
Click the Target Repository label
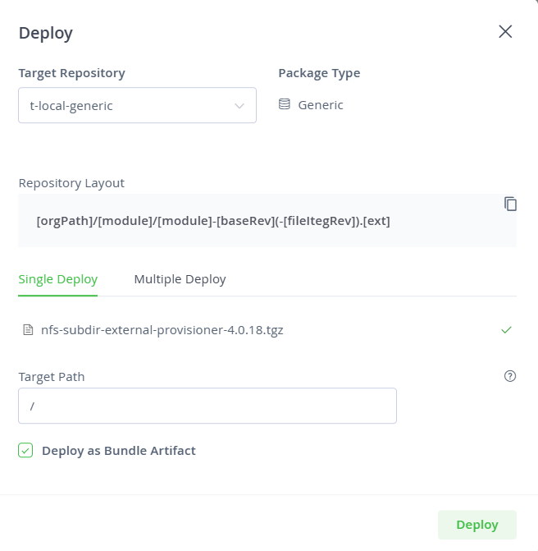point(72,73)
